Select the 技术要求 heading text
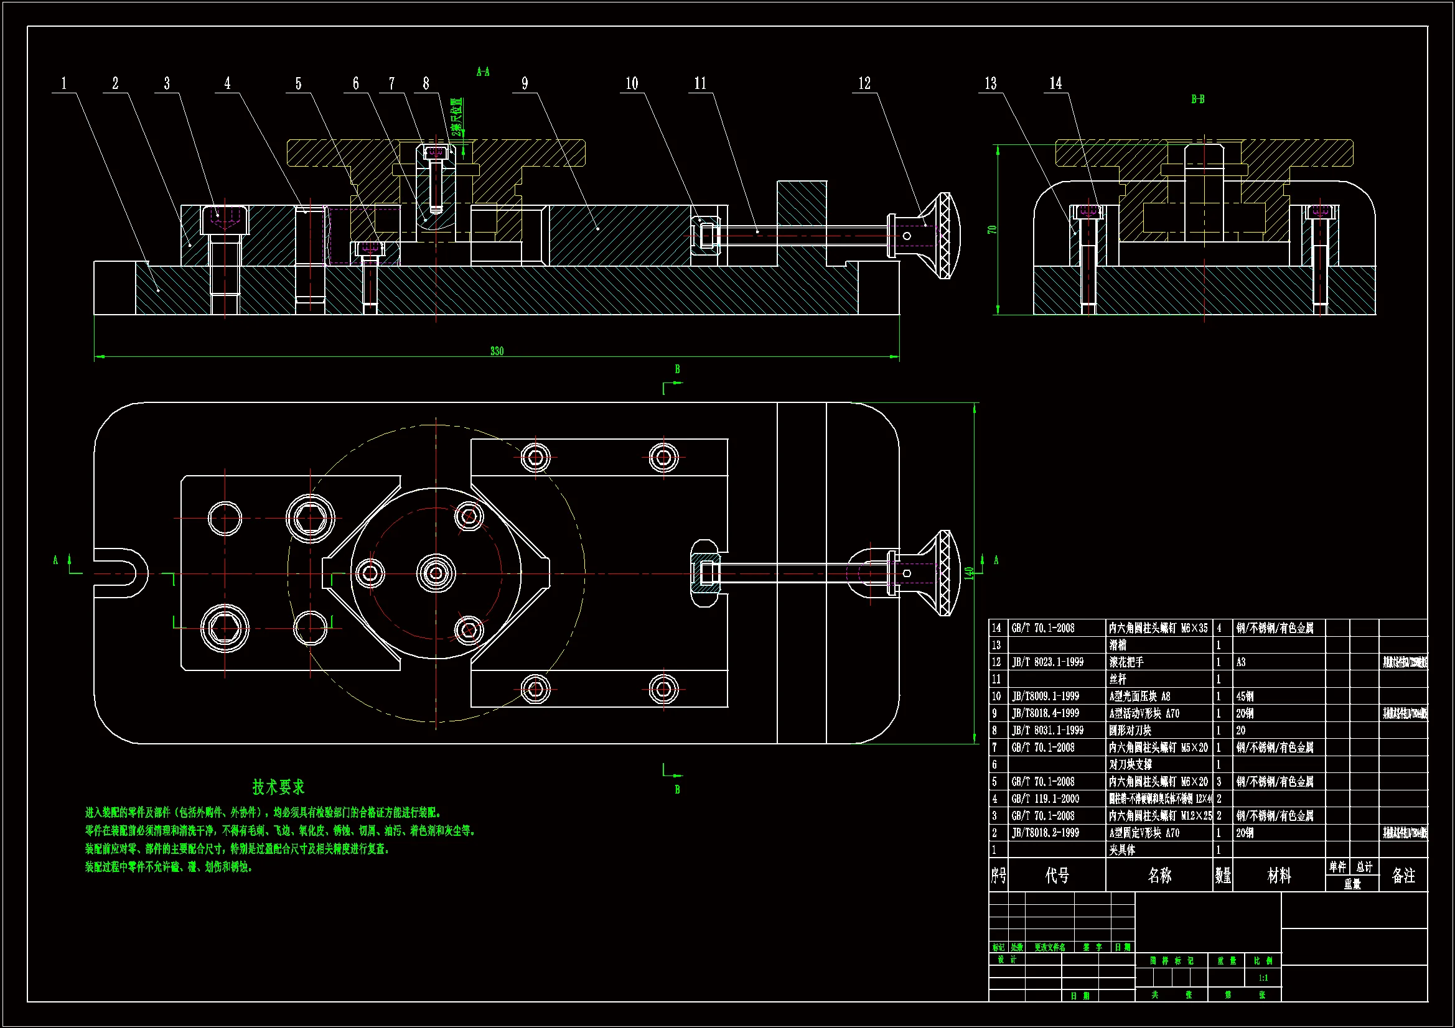 pos(279,787)
